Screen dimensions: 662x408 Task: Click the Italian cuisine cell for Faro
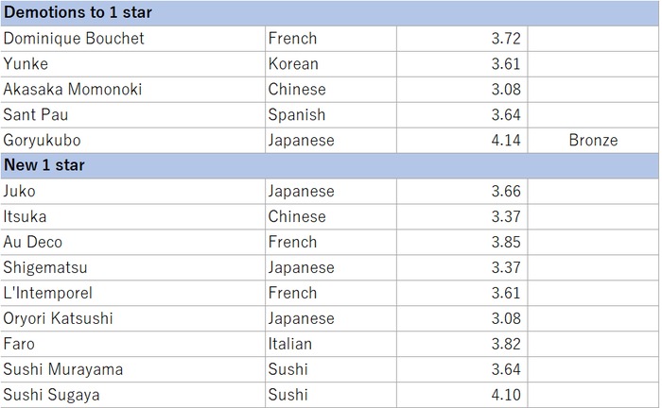click(x=331, y=344)
